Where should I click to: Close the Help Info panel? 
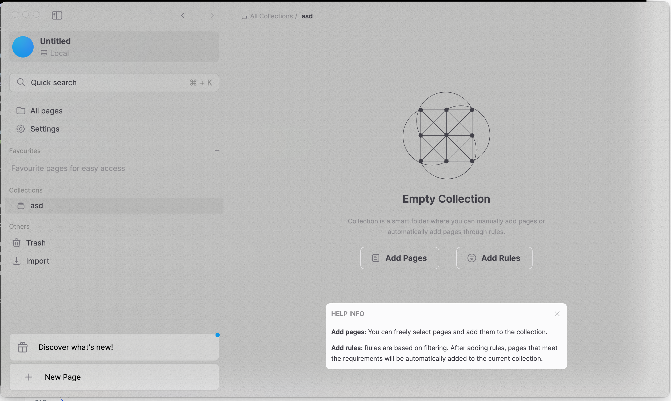pos(557,314)
